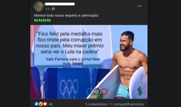The image size is (181, 107).
Task: Open the 5 comentários link
Action: [96, 104]
